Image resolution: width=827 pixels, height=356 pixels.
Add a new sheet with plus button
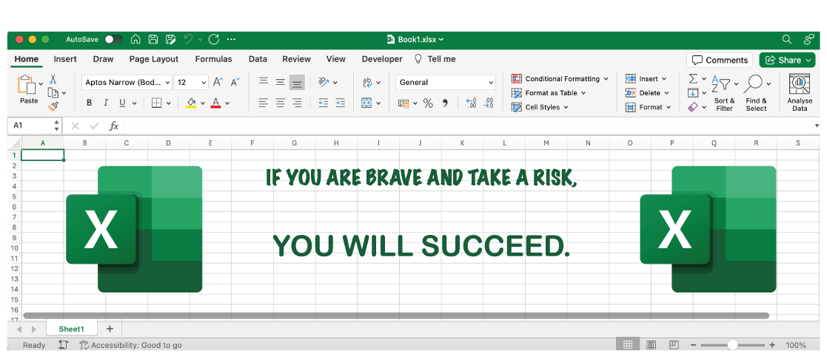coord(110,329)
